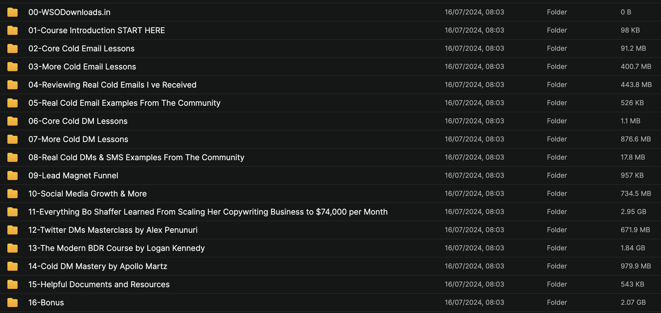The width and height of the screenshot is (661, 313).
Task: Open 01-Course Introduction START HERE folder
Action: (96, 30)
